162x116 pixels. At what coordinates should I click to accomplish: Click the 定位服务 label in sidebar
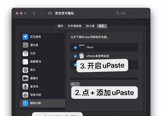coord(35,37)
